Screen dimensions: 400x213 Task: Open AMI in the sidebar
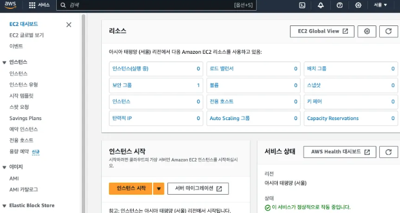tap(14, 179)
